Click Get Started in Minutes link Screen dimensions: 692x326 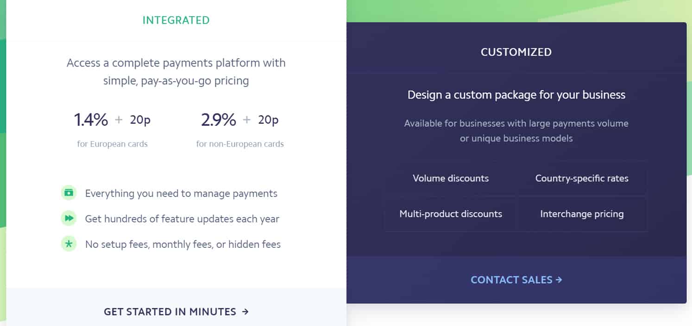tap(176, 312)
